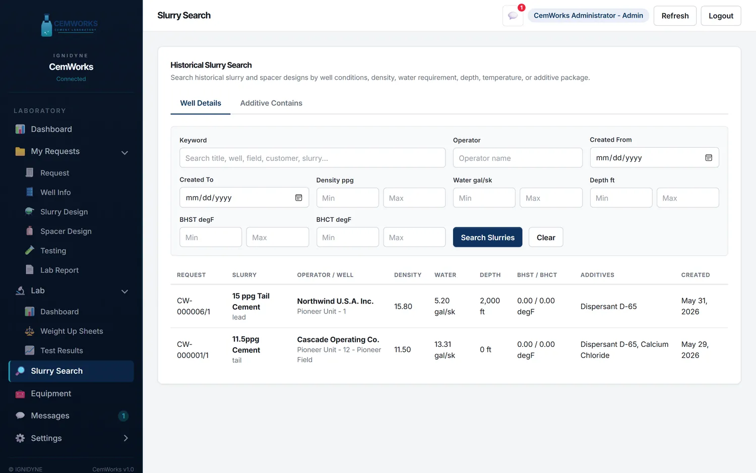This screenshot has height=473, width=756.
Task: Focus the Density ppg Min field
Action: [348, 198]
